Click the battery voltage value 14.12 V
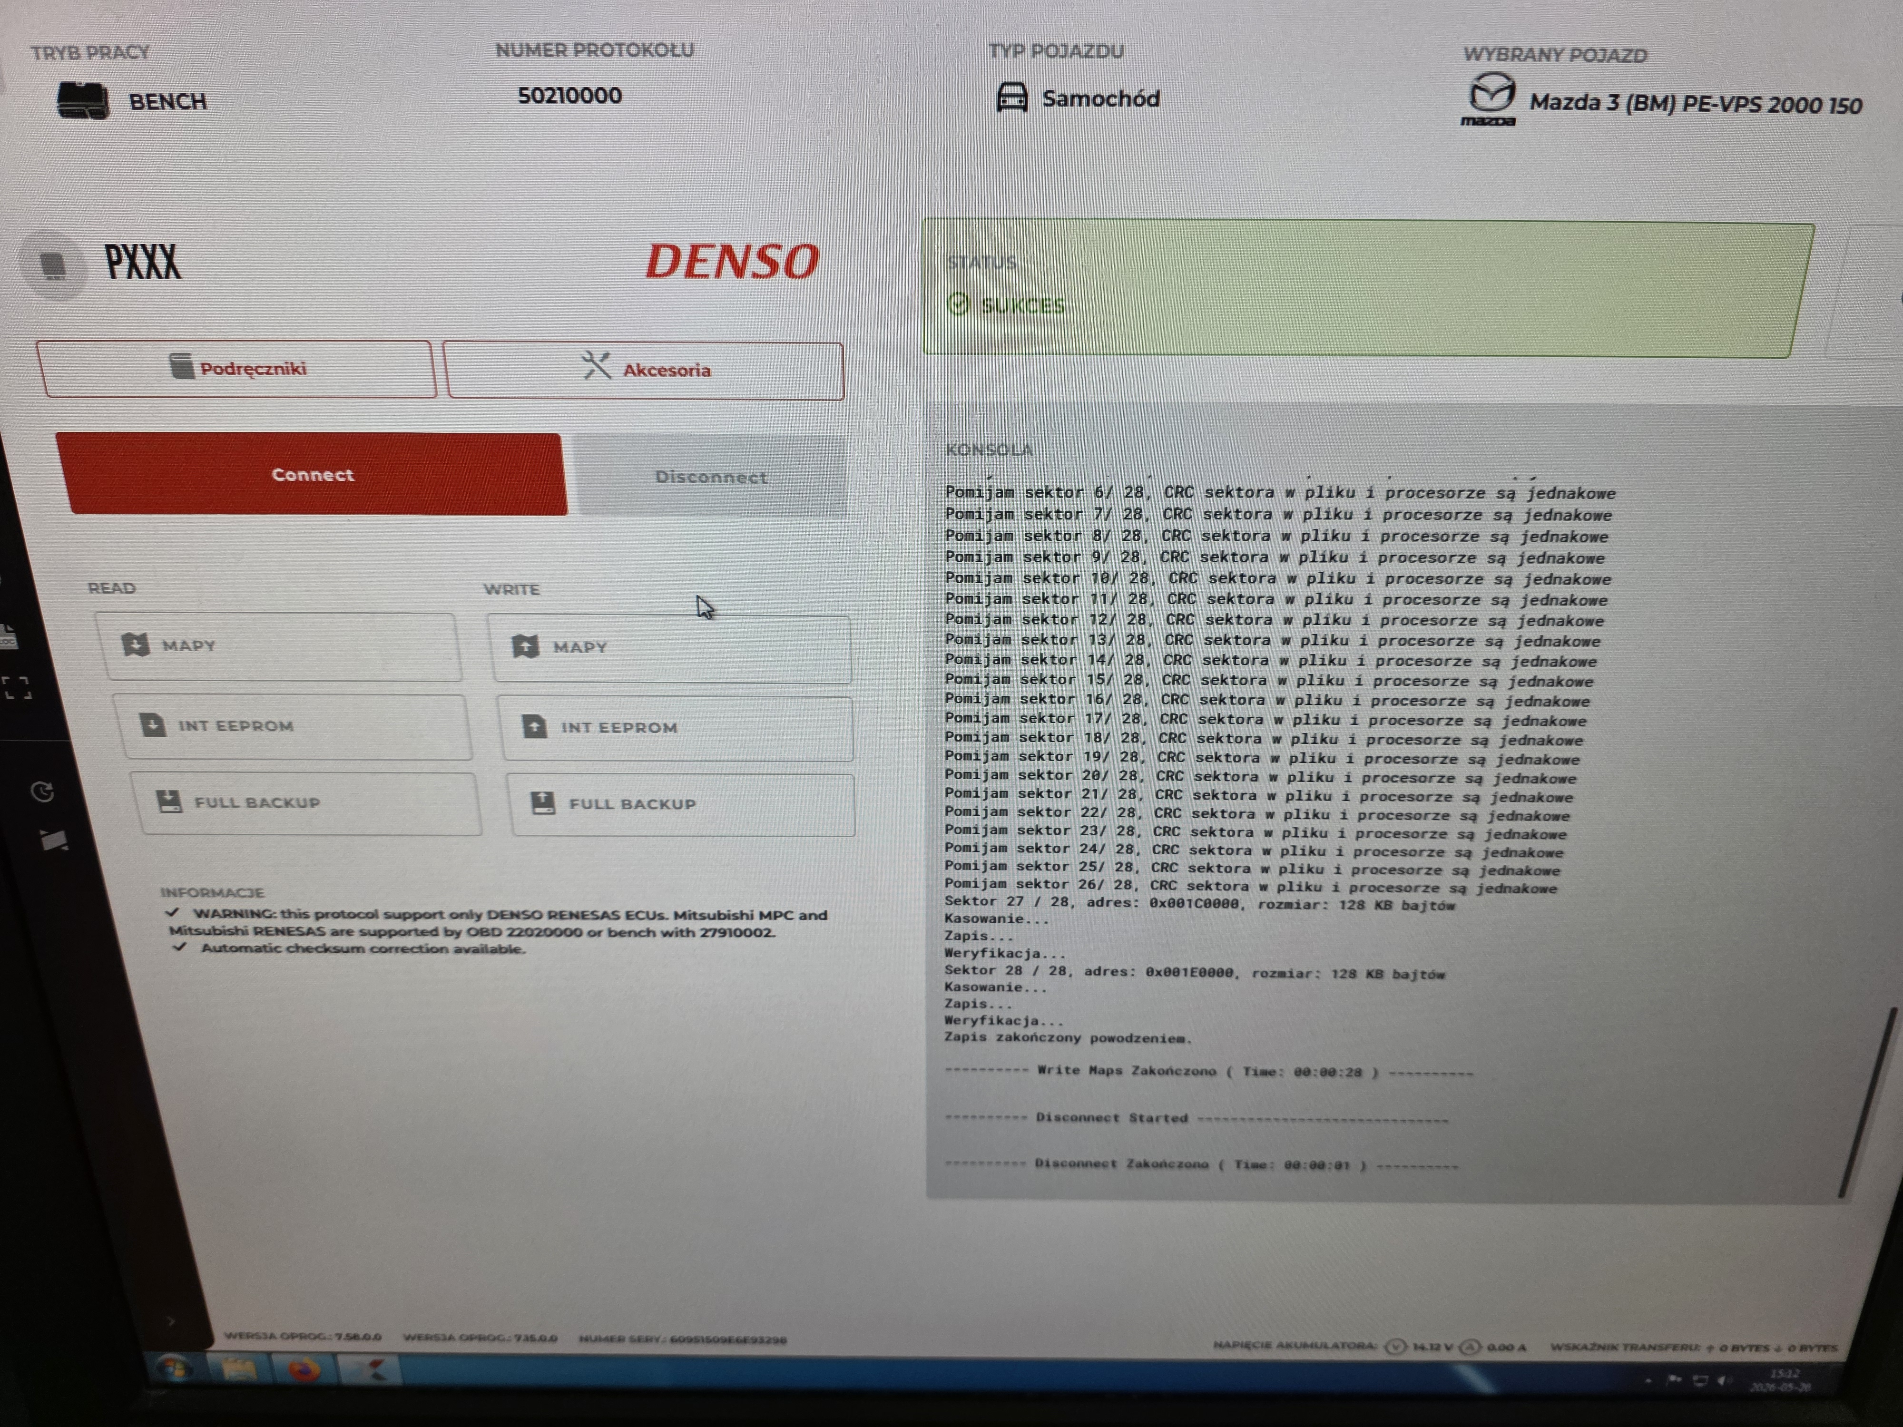This screenshot has height=1427, width=1903. click(1432, 1347)
